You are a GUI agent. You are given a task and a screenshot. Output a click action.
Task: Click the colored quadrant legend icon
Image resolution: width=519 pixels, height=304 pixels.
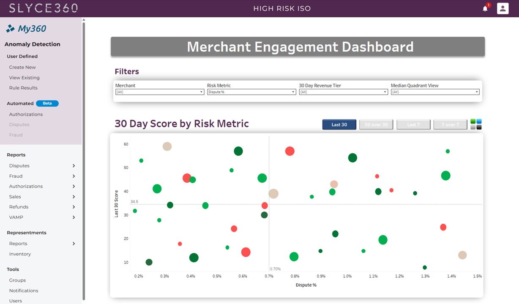[x=476, y=124]
